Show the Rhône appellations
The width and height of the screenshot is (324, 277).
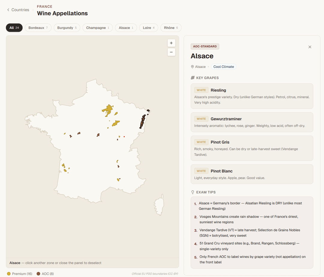(171, 28)
